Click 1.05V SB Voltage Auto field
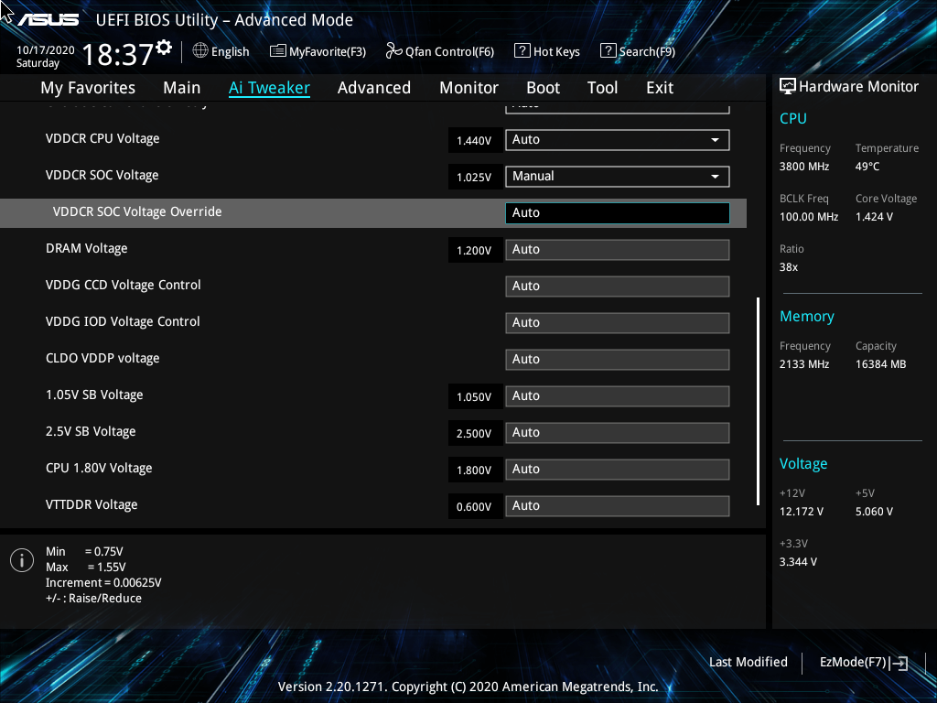The height and width of the screenshot is (703, 937). (618, 396)
